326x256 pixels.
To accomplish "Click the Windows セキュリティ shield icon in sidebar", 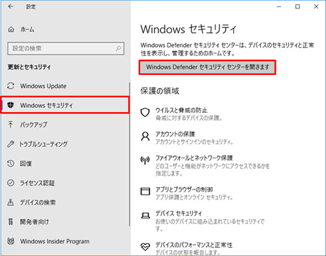I will (10, 106).
